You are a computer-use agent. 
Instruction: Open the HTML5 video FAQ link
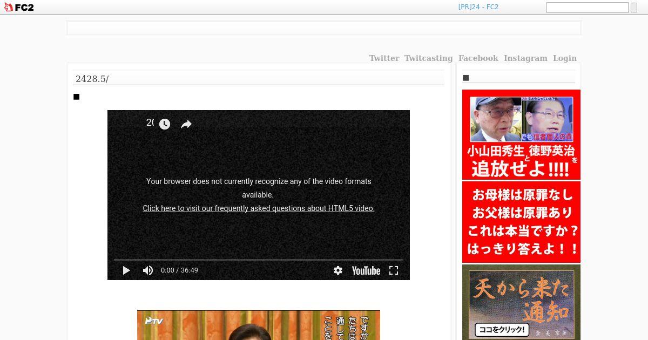click(259, 208)
